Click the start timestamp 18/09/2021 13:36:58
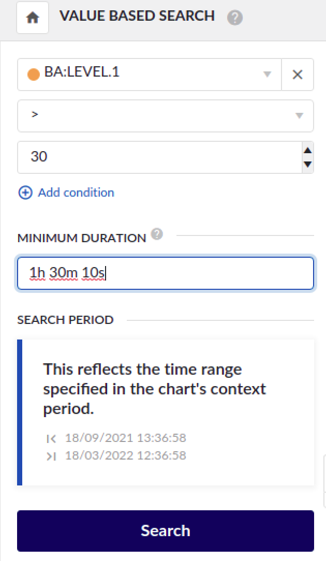The width and height of the screenshot is (326, 561). pyautogui.click(x=126, y=438)
